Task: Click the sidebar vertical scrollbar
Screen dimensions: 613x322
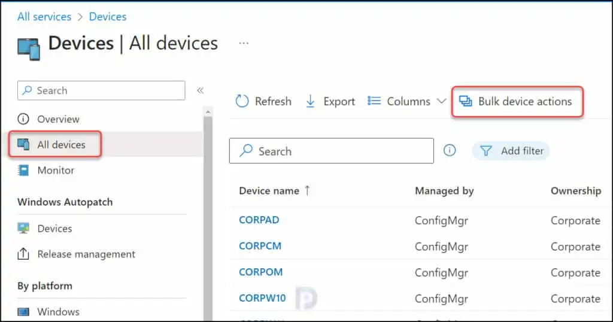Action: pos(208,217)
